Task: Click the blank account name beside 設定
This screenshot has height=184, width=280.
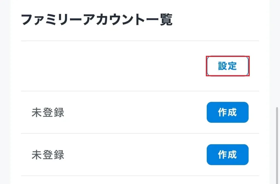Action: pos(82,66)
